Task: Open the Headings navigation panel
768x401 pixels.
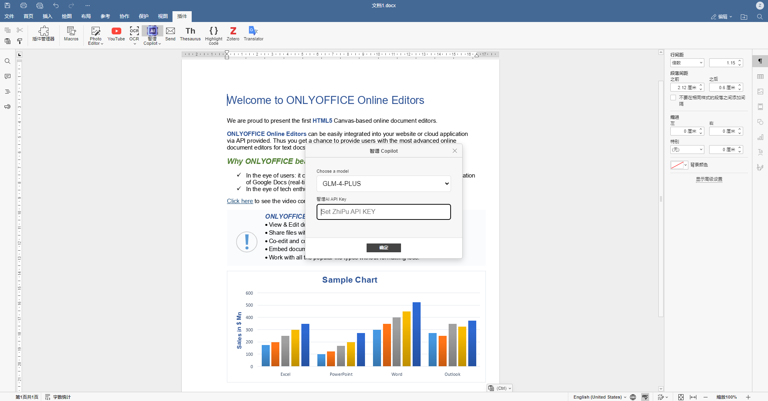Action: [8, 92]
